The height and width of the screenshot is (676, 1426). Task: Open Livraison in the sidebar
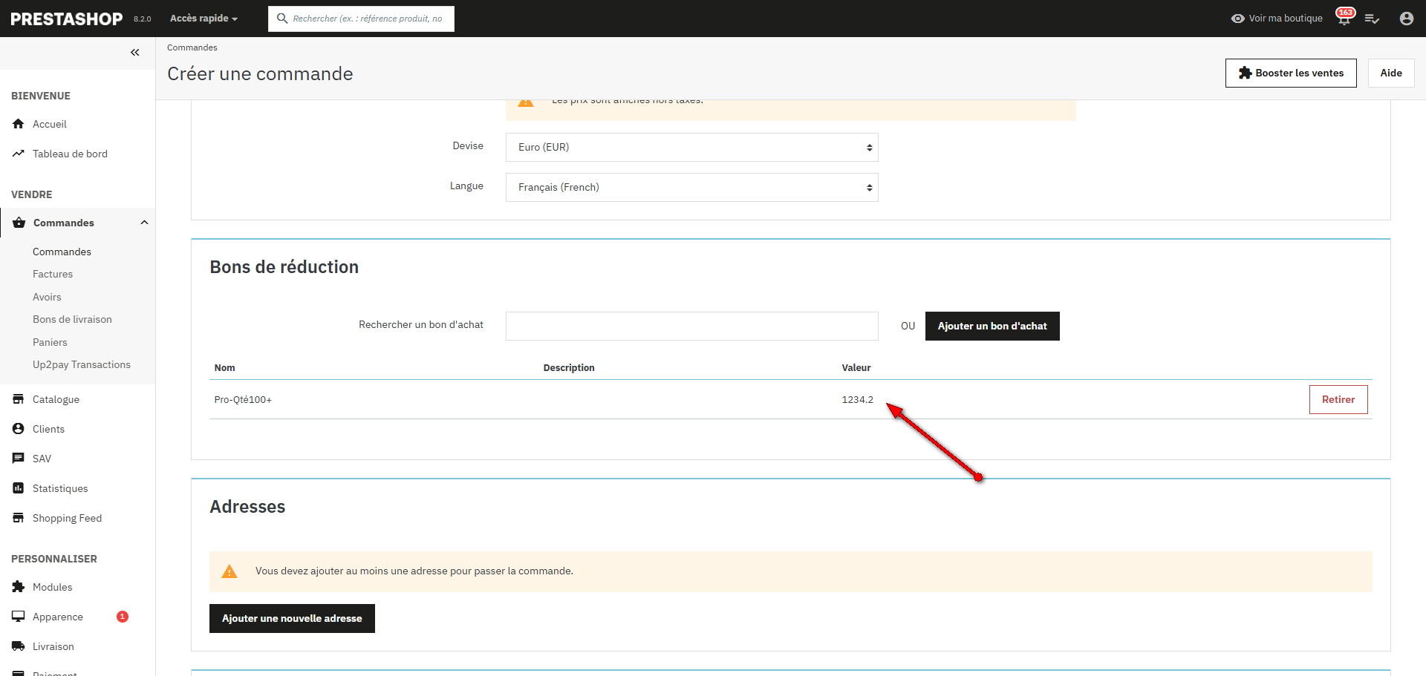[53, 646]
